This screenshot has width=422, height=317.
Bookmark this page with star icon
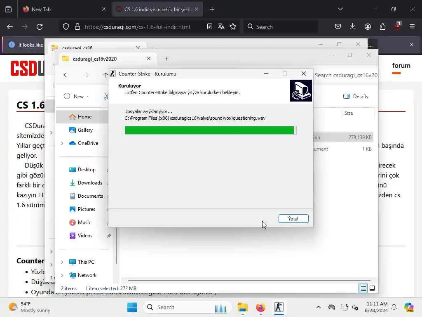[x=233, y=26]
